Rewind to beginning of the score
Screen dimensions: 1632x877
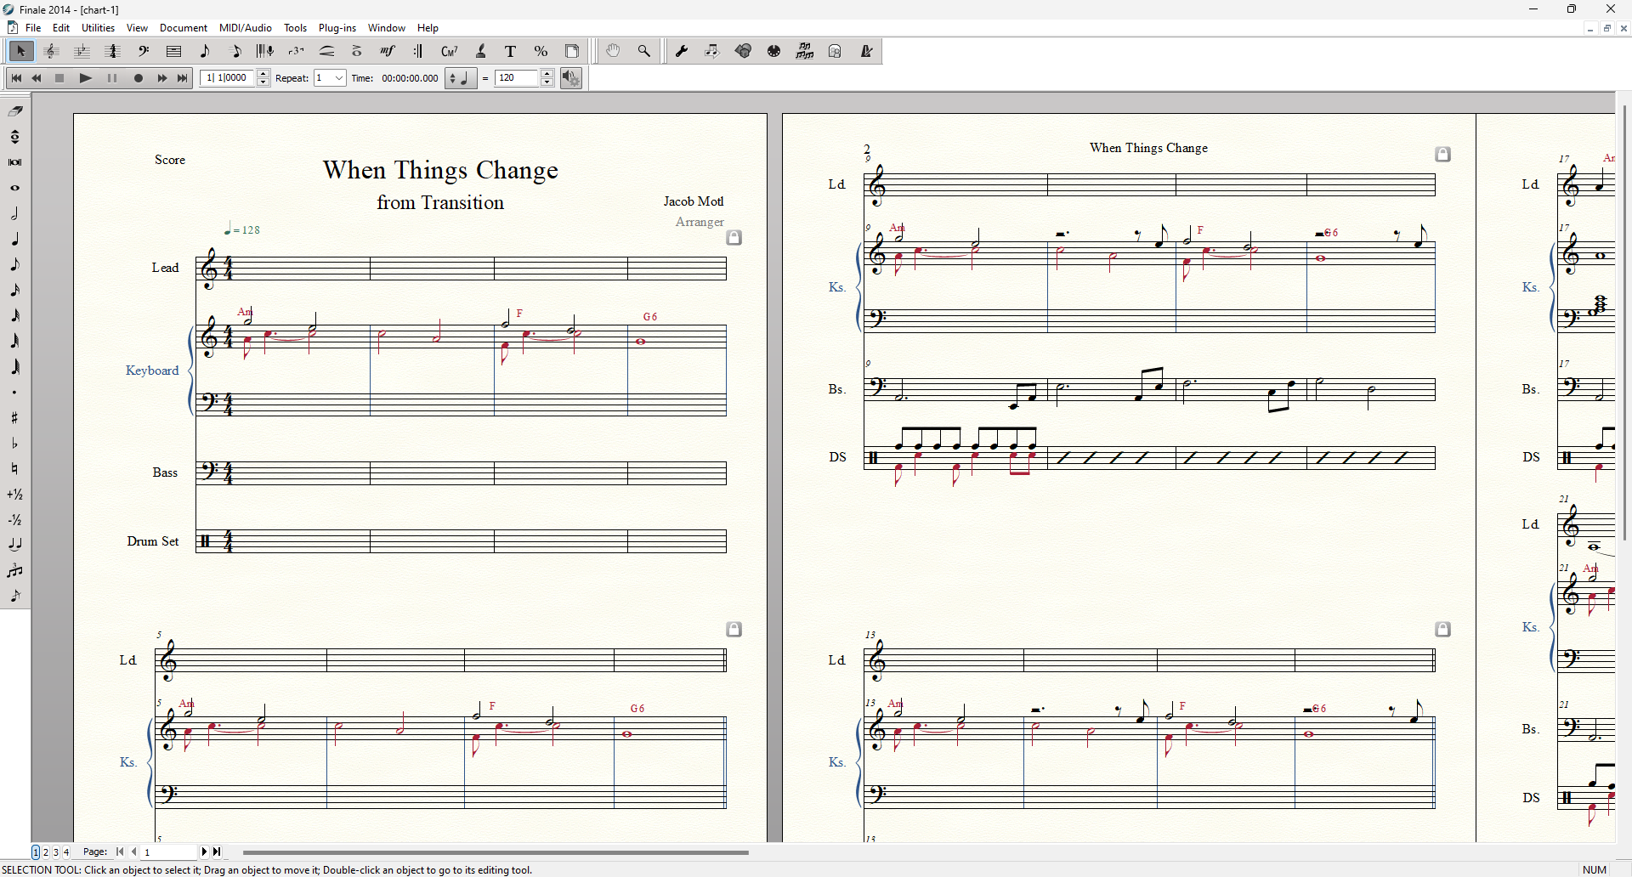pyautogui.click(x=16, y=78)
